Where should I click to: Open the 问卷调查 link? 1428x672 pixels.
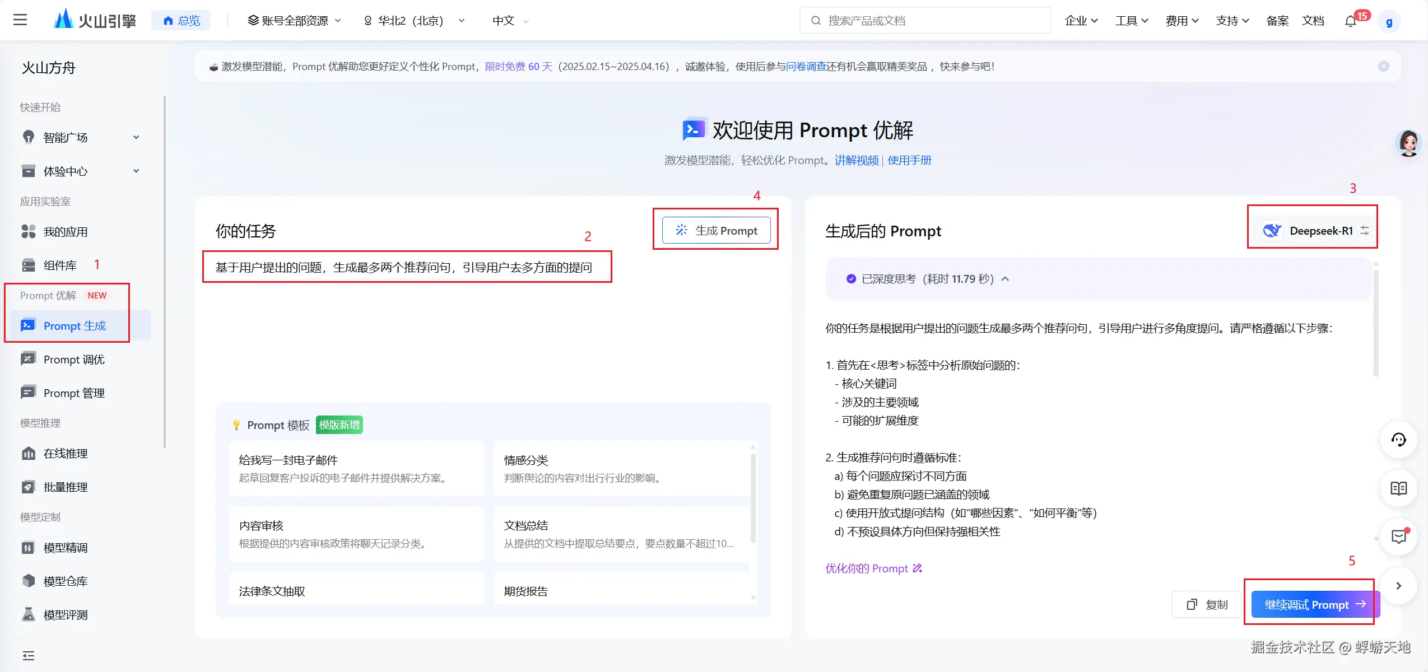coord(806,66)
